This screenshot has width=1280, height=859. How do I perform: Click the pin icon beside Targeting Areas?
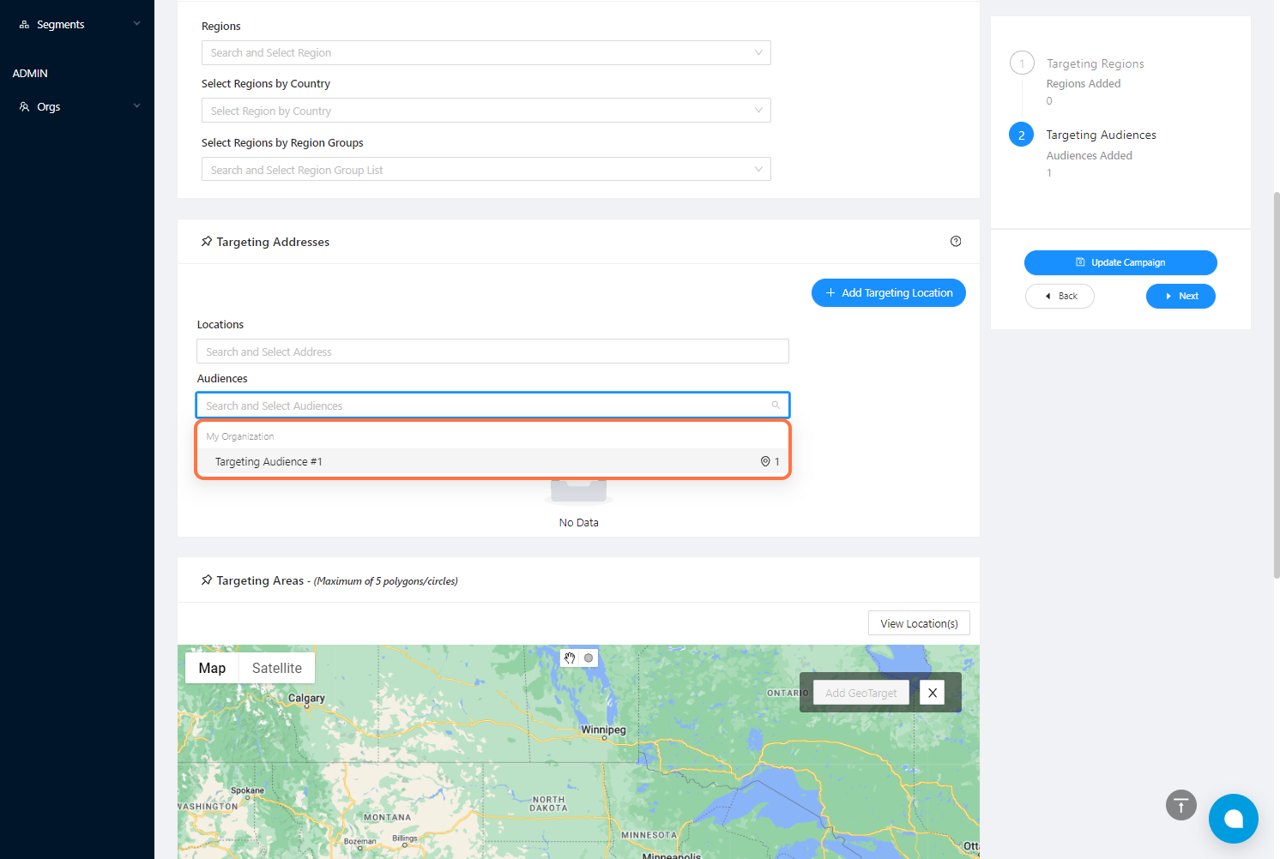tap(207, 580)
